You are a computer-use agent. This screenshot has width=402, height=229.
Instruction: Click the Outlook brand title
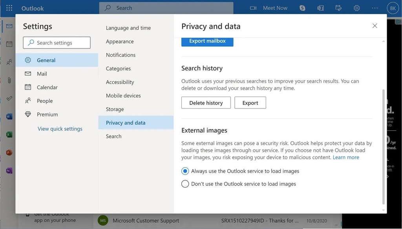click(x=33, y=8)
